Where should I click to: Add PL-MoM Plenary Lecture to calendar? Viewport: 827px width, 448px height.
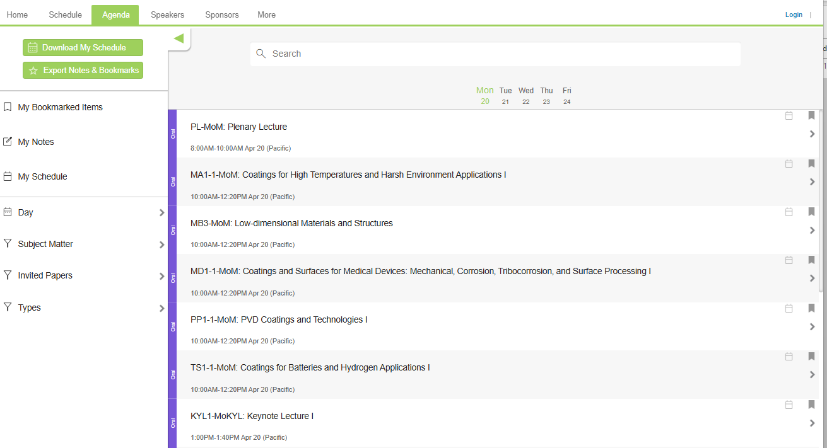[x=789, y=115]
